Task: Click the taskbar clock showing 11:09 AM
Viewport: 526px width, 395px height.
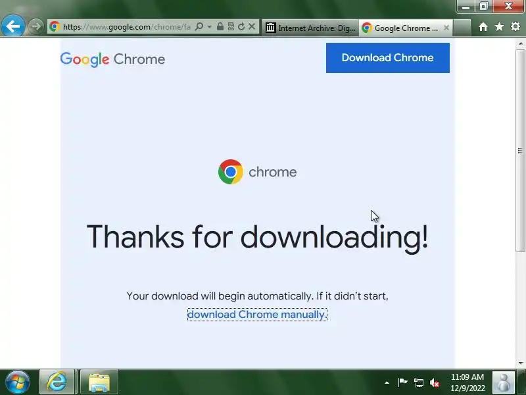Action: point(467,382)
